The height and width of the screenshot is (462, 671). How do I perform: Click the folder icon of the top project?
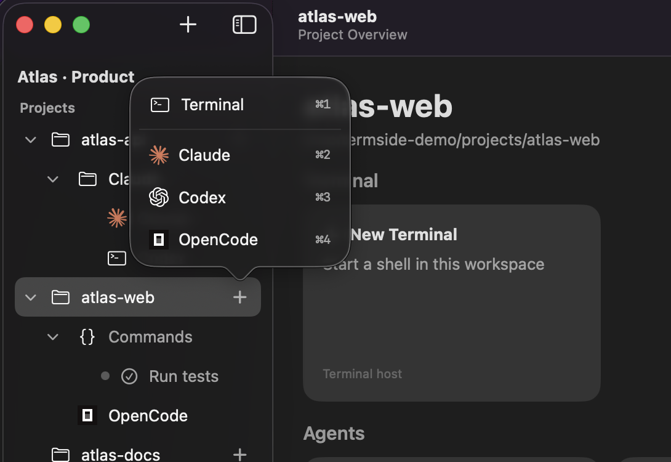[x=60, y=140]
